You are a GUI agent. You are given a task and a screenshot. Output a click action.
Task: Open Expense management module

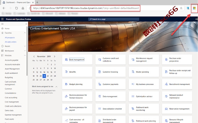(x=13, y=115)
